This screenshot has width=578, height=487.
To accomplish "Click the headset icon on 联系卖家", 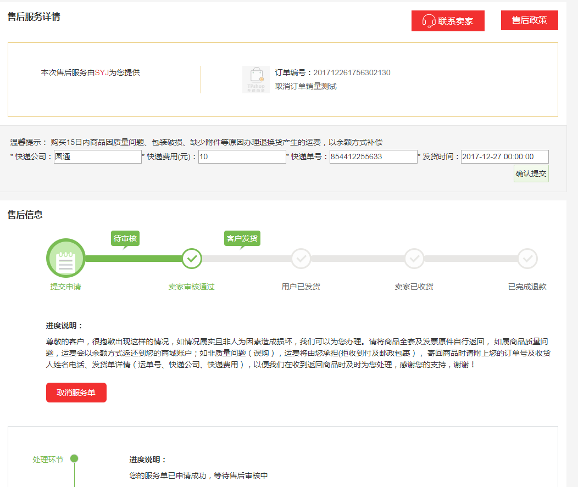I will pos(429,21).
